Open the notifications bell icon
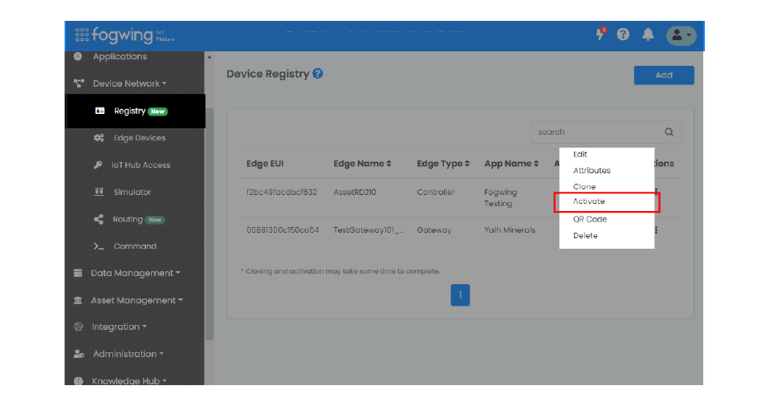The height and width of the screenshot is (406, 769). coord(648,35)
